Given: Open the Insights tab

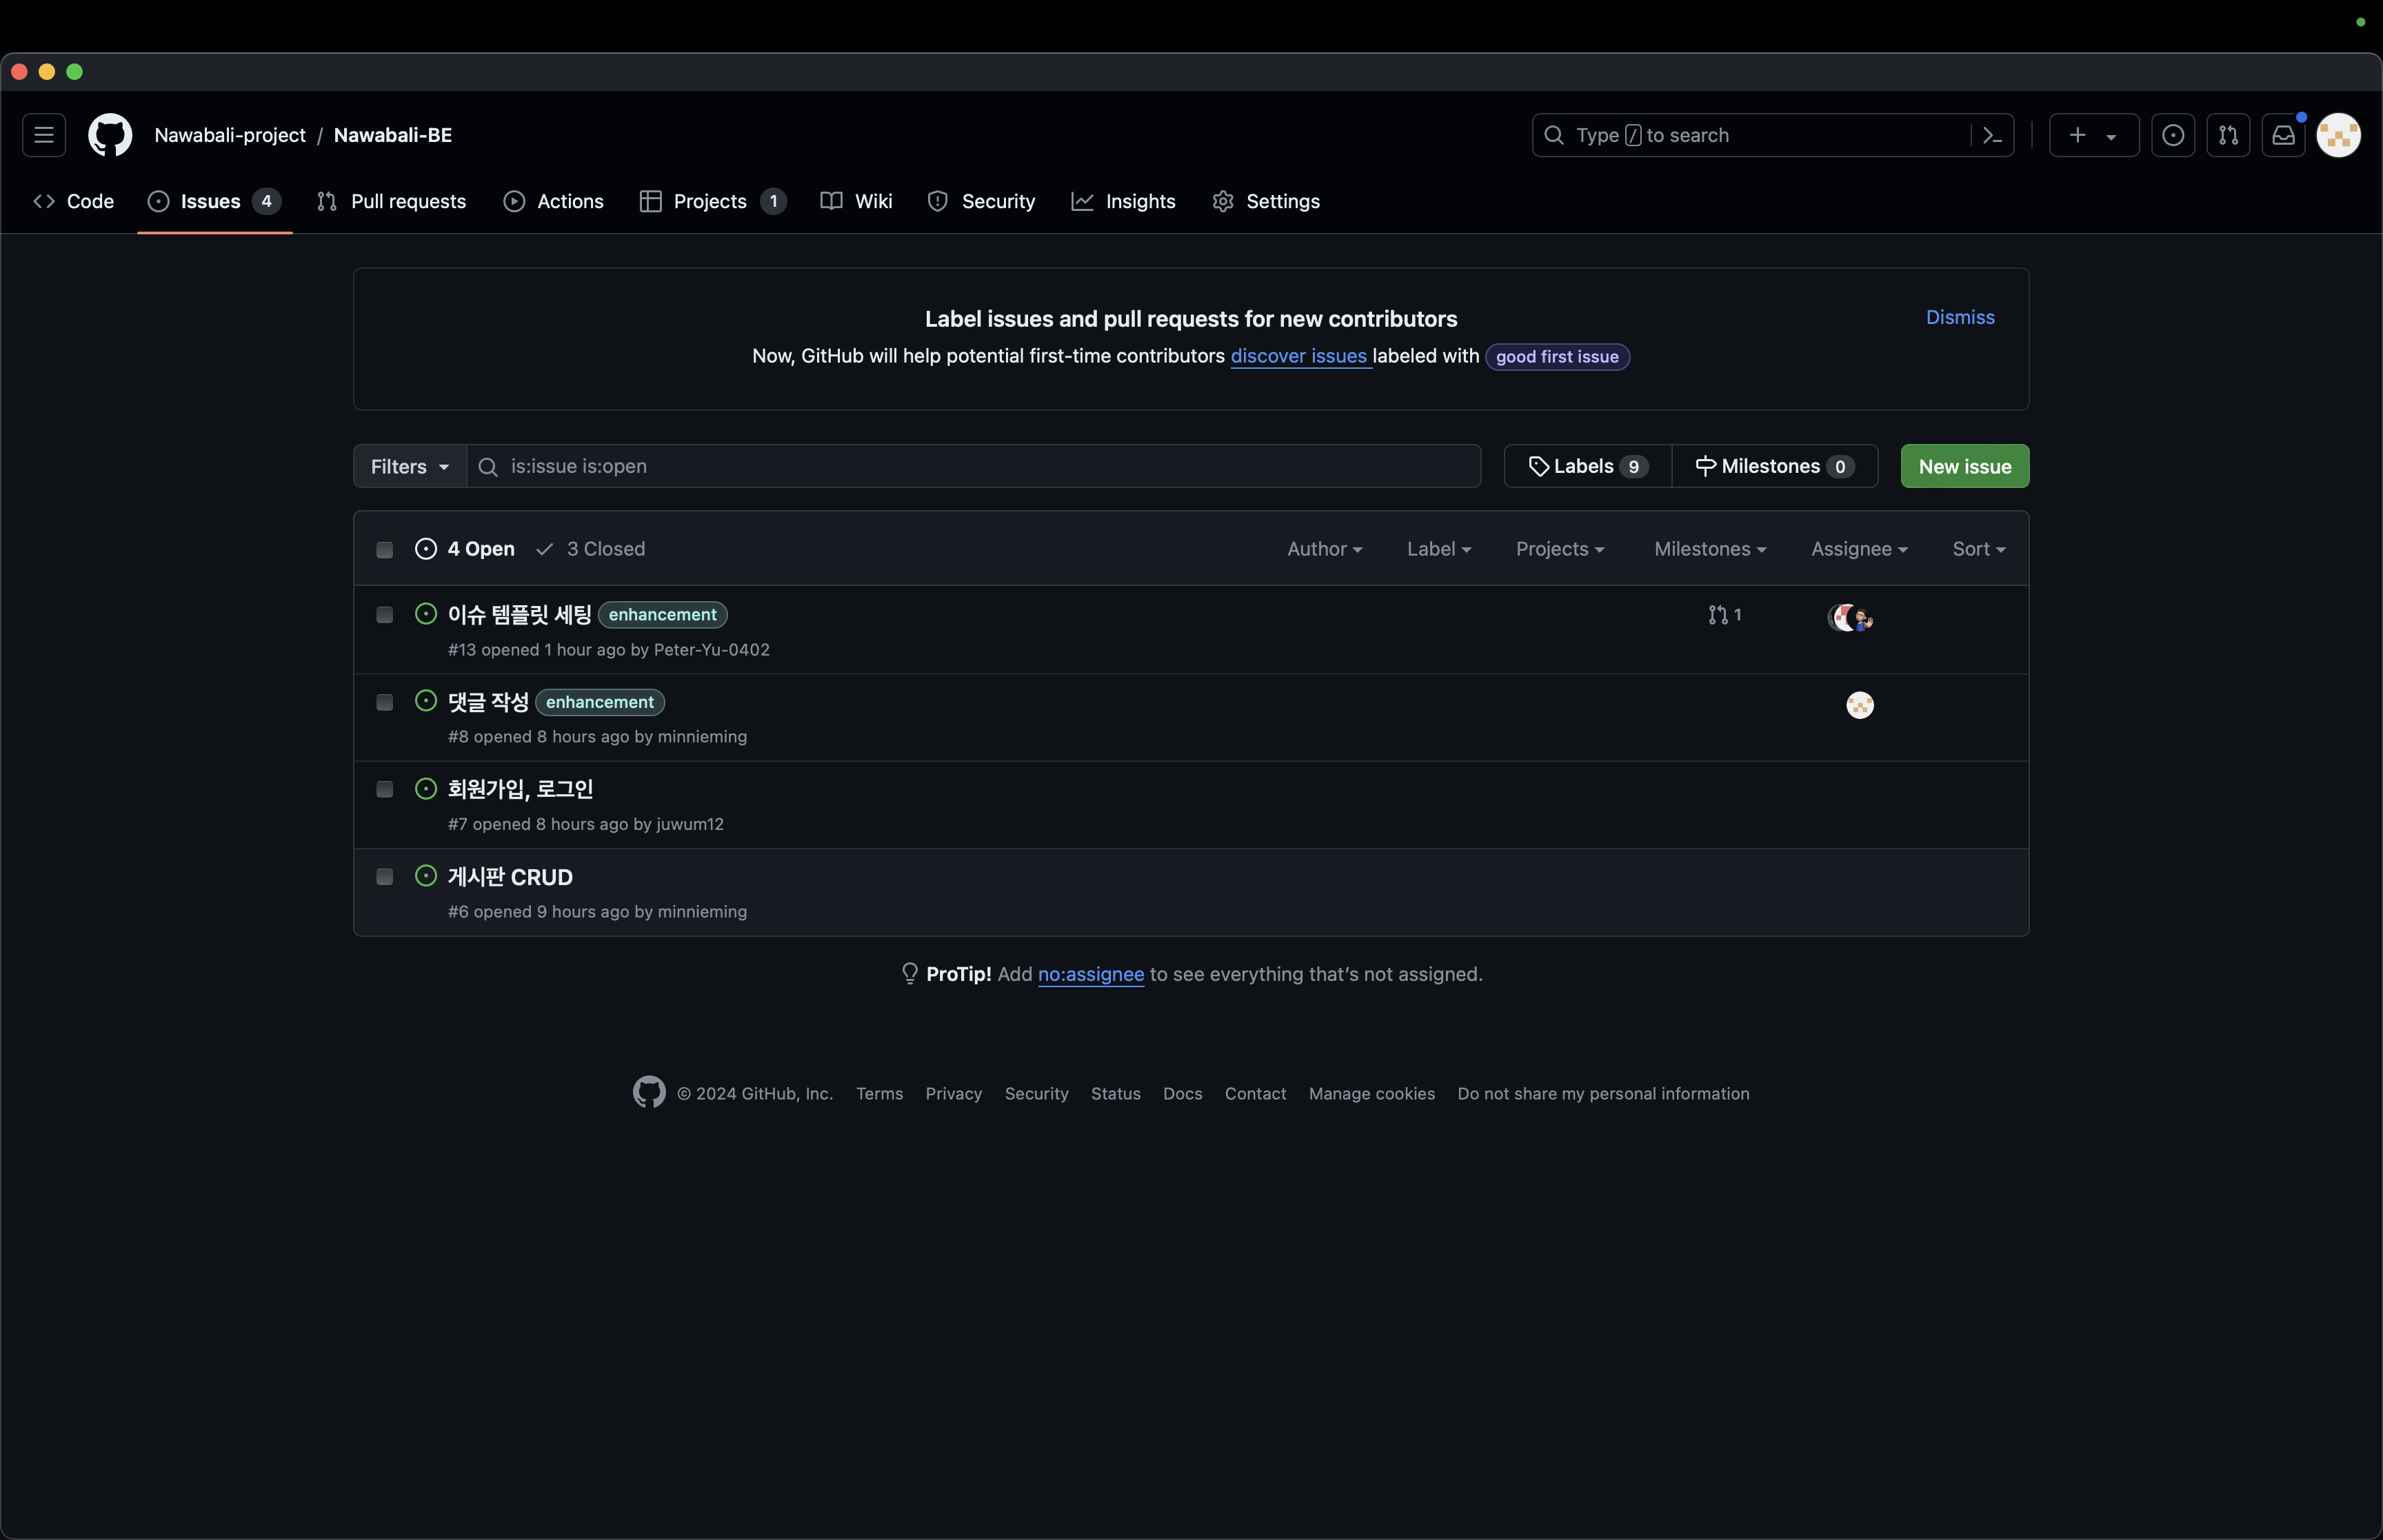Looking at the screenshot, I should point(1123,201).
